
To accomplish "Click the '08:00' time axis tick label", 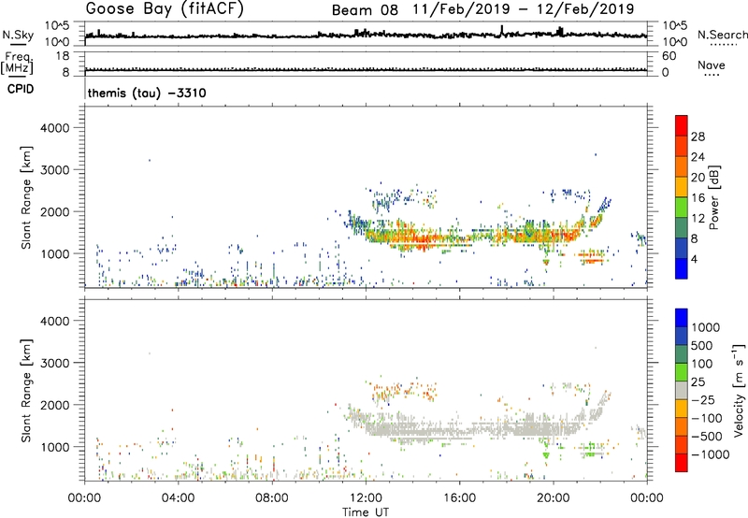I will pos(272,498).
